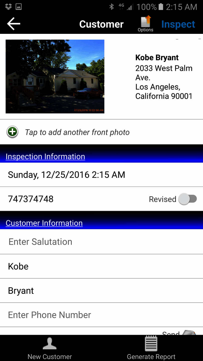Open the Customer Information section link

click(x=44, y=223)
